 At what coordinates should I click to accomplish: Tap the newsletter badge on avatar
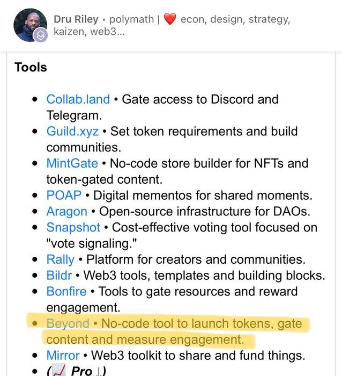pos(40,35)
